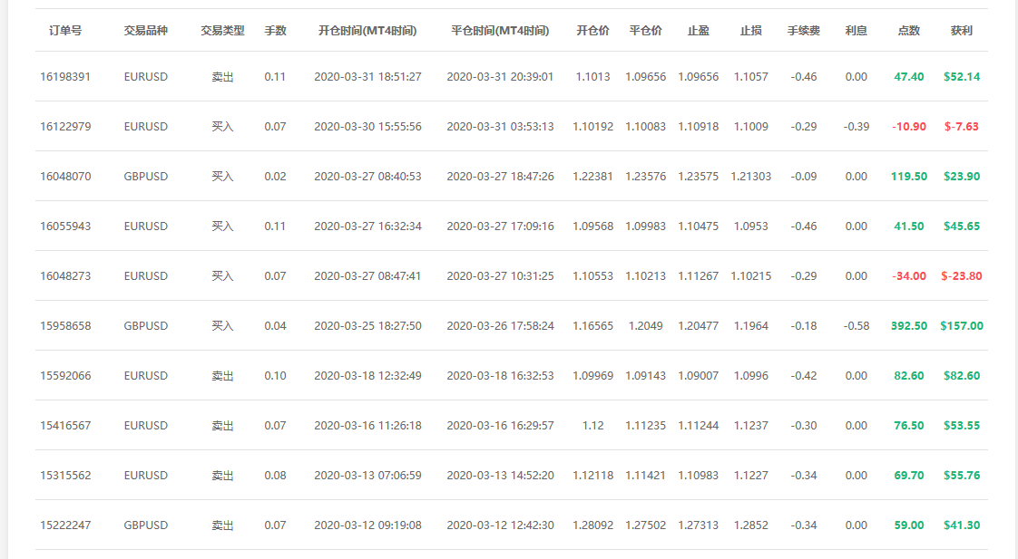Select order number 16055943
The height and width of the screenshot is (559, 1018).
65,226
